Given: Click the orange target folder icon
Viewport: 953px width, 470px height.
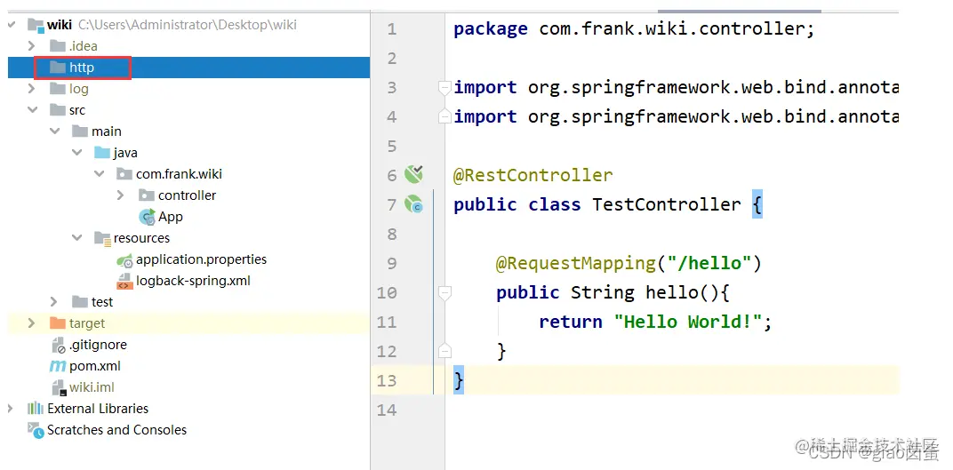Looking at the screenshot, I should [x=58, y=323].
